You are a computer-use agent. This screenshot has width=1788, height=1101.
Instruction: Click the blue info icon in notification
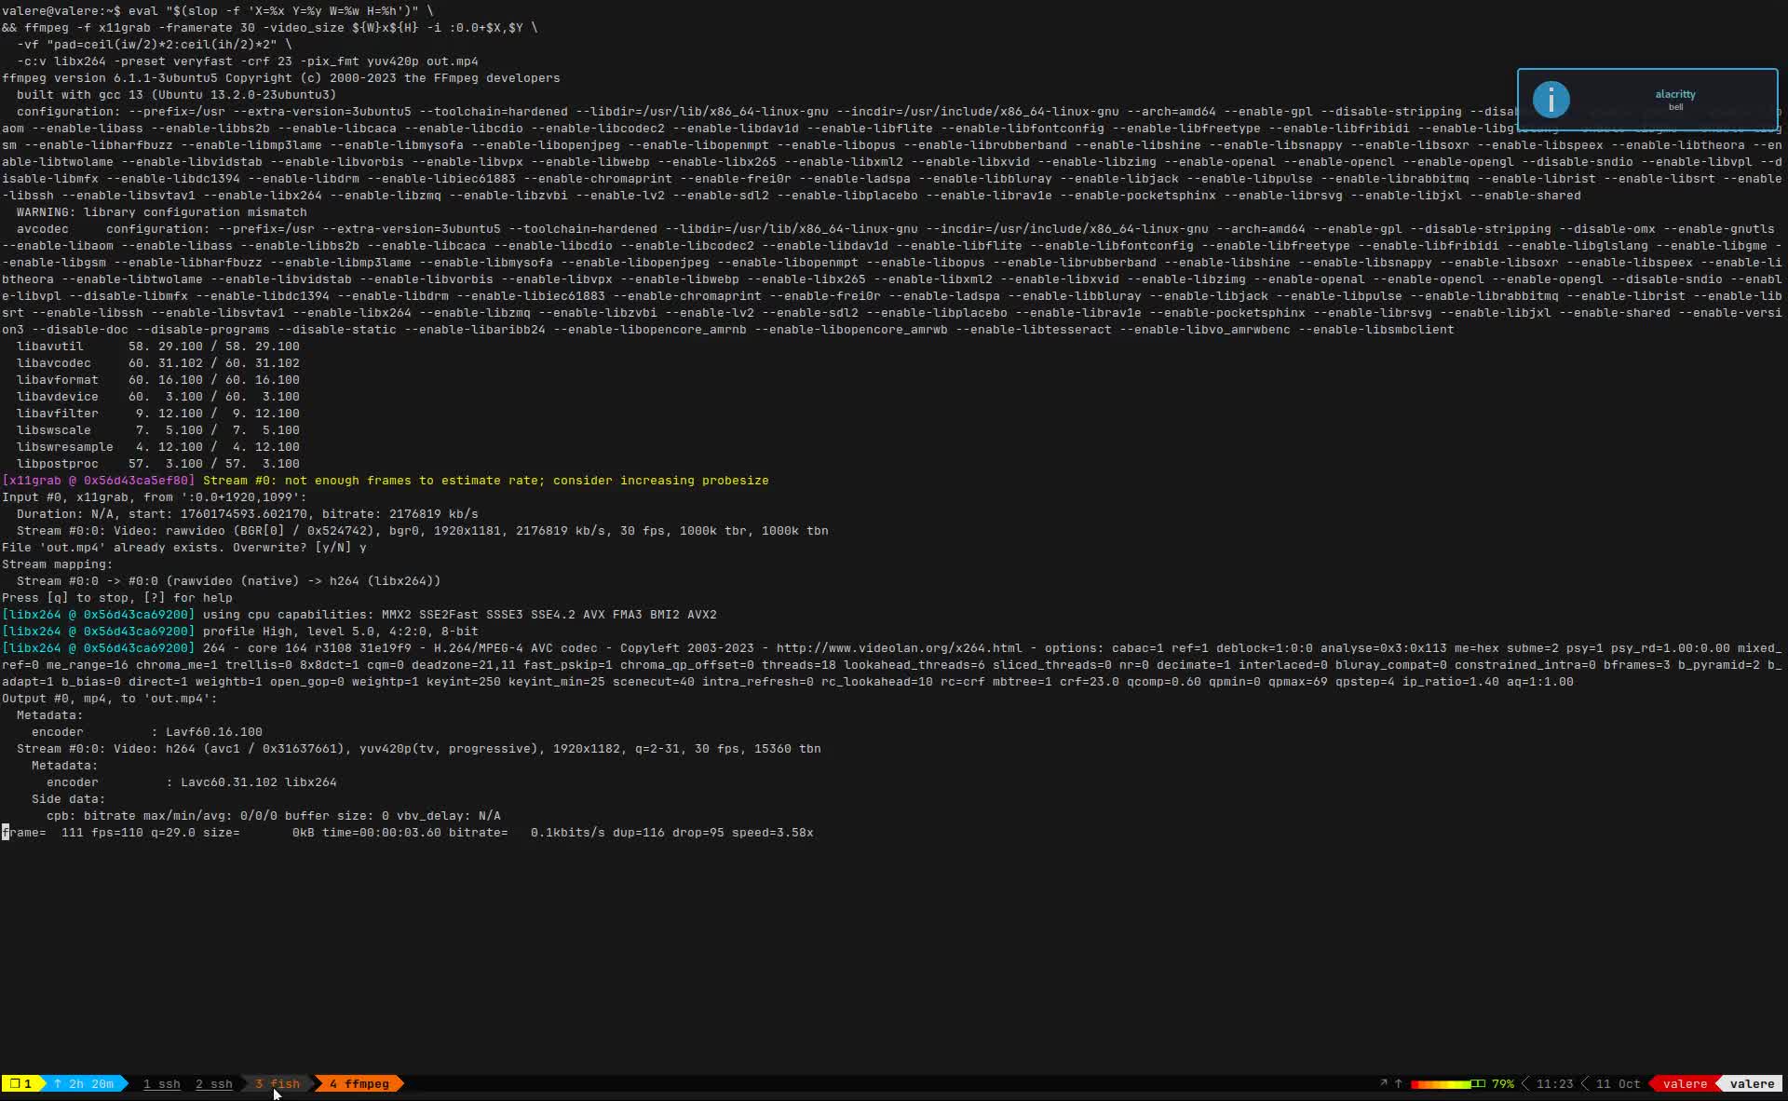pos(1551,100)
